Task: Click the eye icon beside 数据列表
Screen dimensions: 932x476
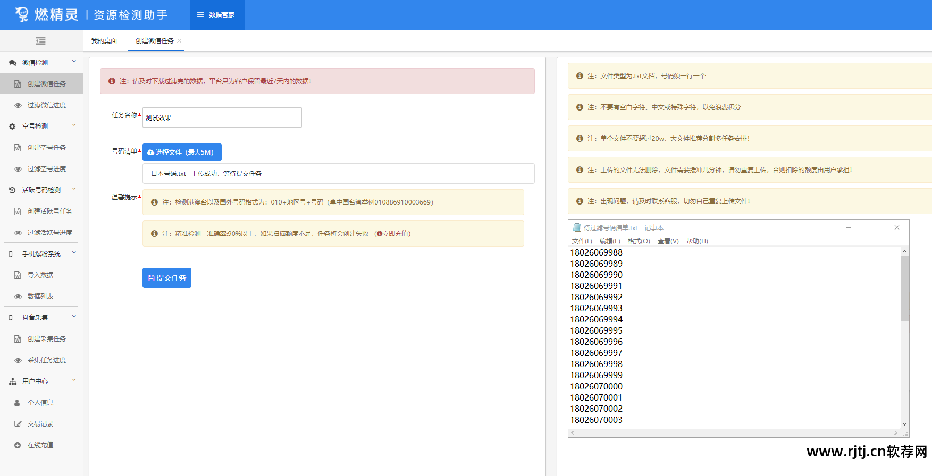Action: (18, 296)
